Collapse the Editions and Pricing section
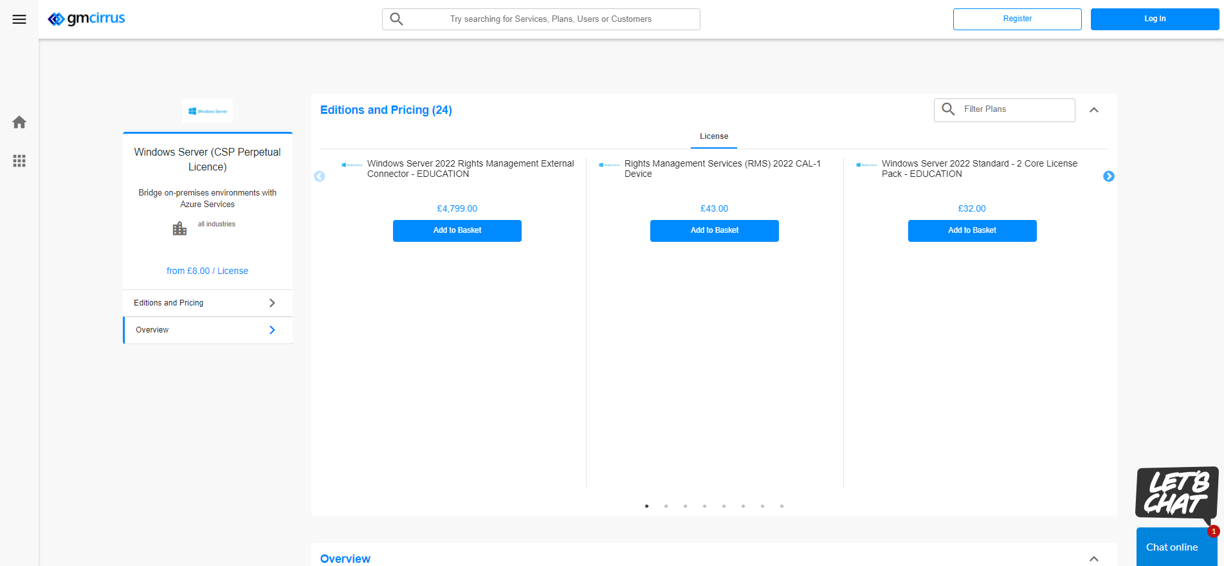1224x566 pixels. pos(1094,110)
